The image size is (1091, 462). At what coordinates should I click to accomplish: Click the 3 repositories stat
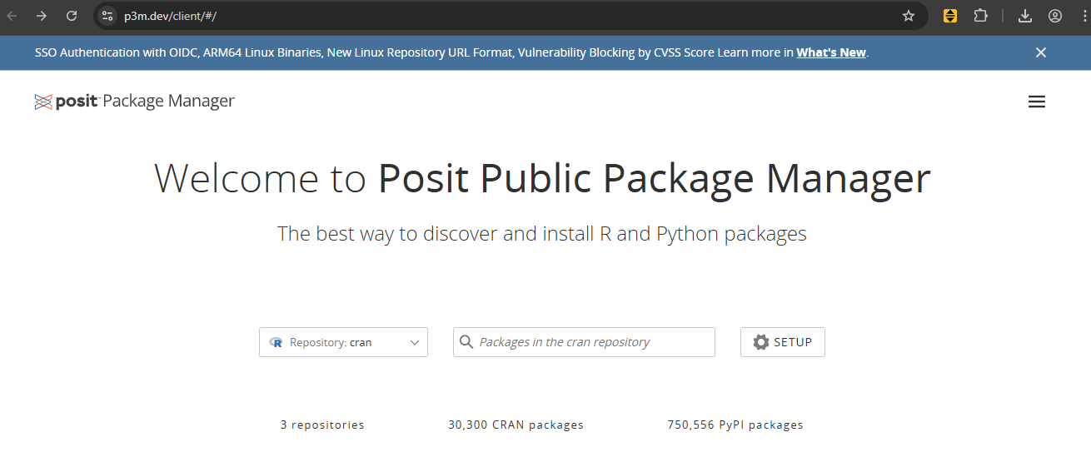[x=322, y=425]
